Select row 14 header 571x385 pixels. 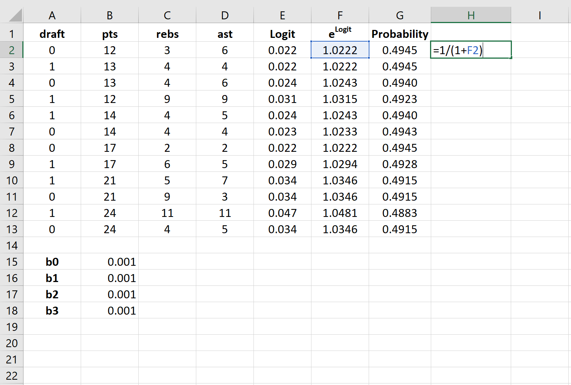[x=12, y=246]
